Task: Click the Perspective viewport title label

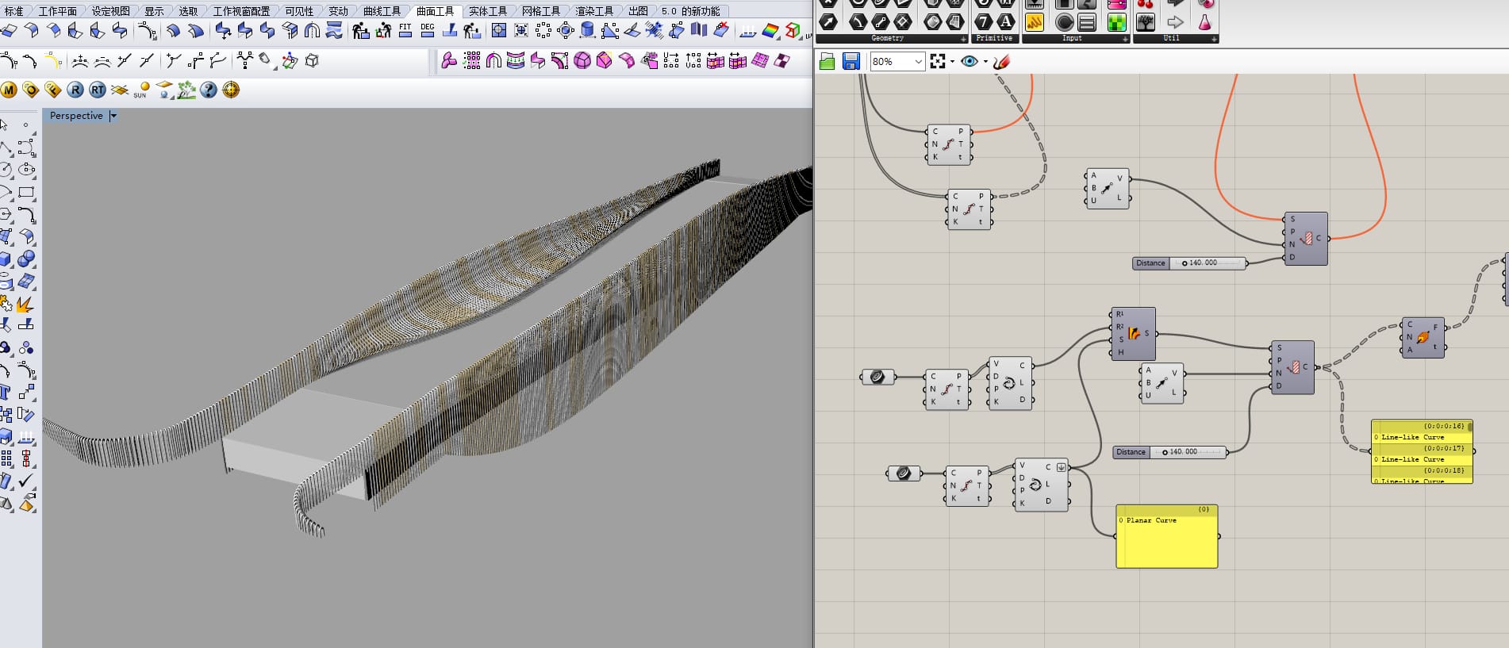Action: click(76, 116)
